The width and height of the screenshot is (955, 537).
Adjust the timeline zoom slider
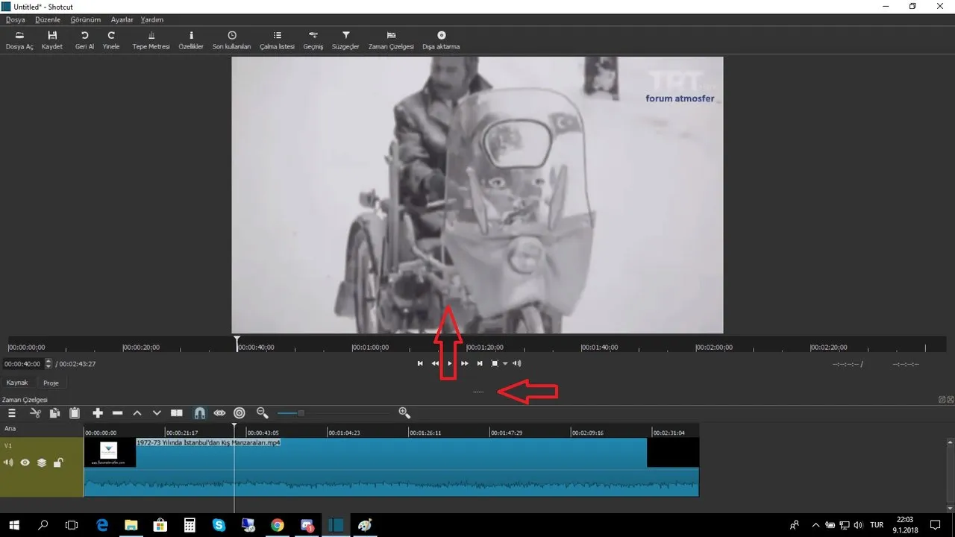[334, 413]
